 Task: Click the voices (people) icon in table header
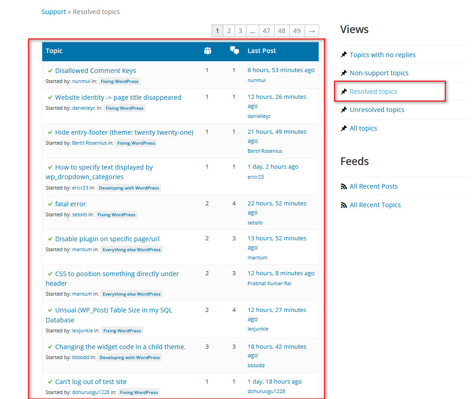tap(207, 51)
